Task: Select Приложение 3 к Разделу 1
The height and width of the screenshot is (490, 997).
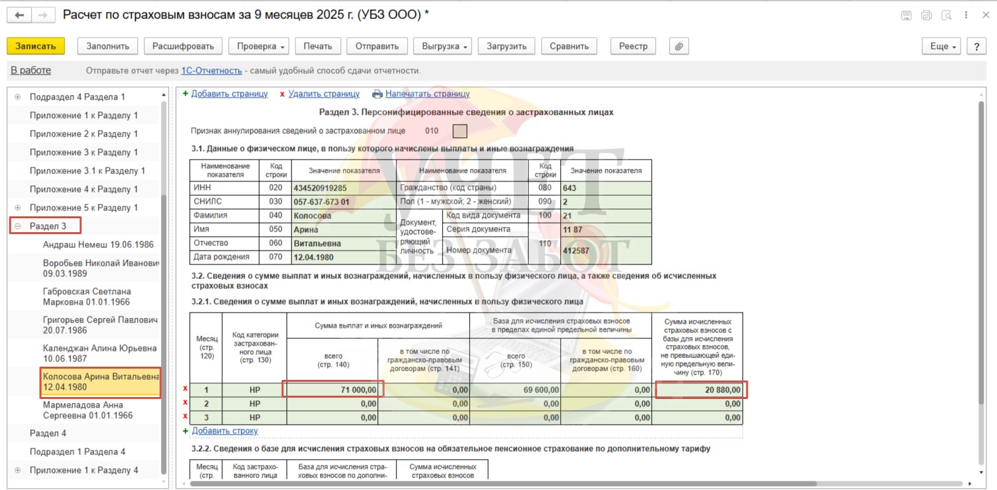Action: (84, 152)
